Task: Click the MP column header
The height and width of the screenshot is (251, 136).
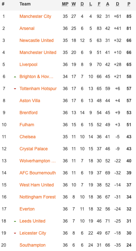Action: pyautogui.click(x=65, y=4)
